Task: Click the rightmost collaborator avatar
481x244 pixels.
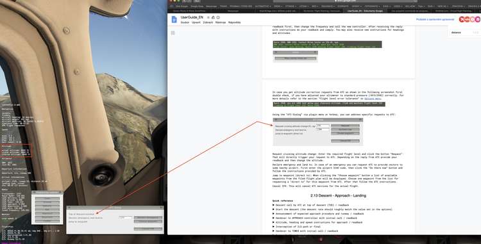Action: point(478,19)
